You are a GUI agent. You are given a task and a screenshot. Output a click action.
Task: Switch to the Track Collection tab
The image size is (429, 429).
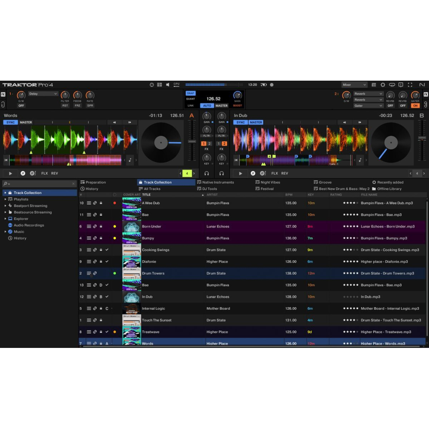(166, 182)
